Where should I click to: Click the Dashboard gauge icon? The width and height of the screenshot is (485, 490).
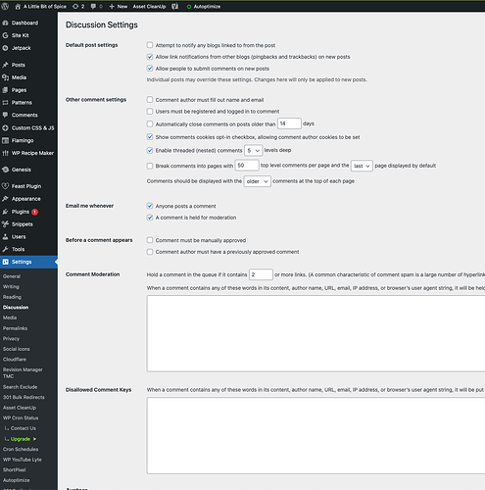[x=5, y=23]
